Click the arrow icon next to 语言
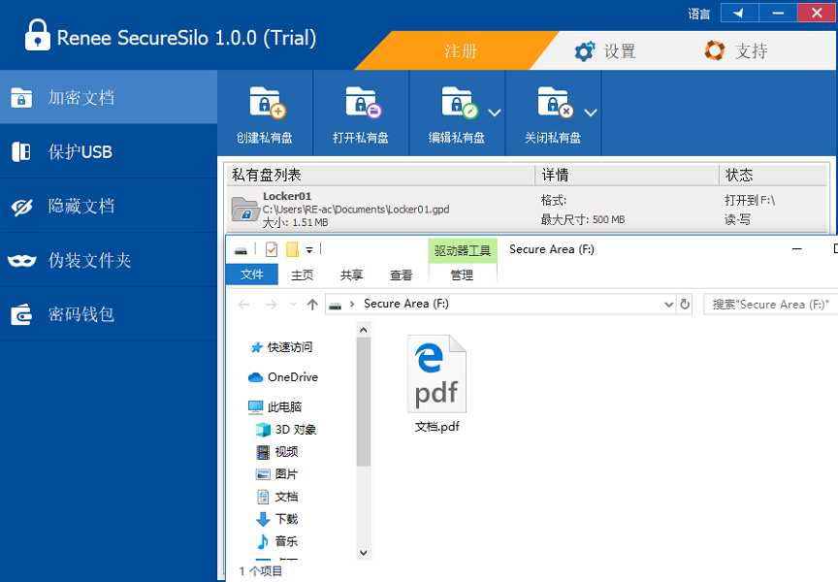This screenshot has width=838, height=582. click(x=739, y=13)
